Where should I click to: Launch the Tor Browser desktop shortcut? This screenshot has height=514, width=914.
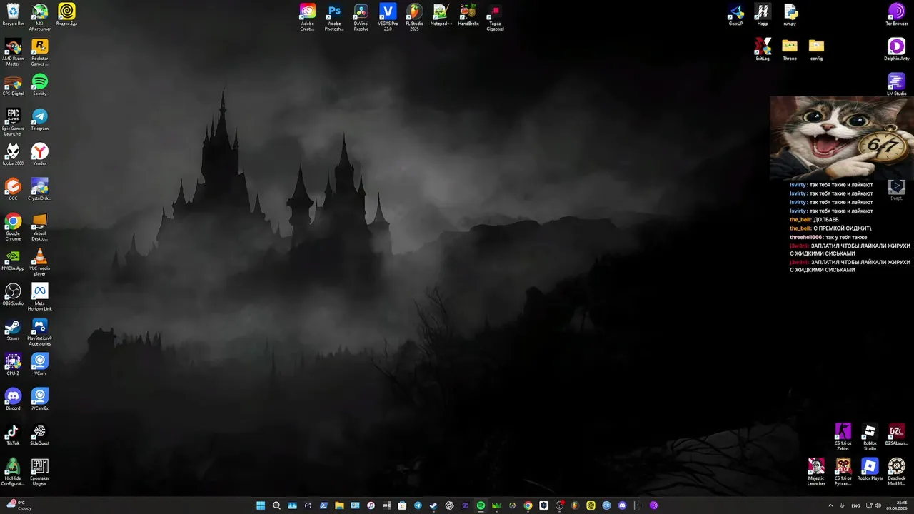[x=897, y=15]
